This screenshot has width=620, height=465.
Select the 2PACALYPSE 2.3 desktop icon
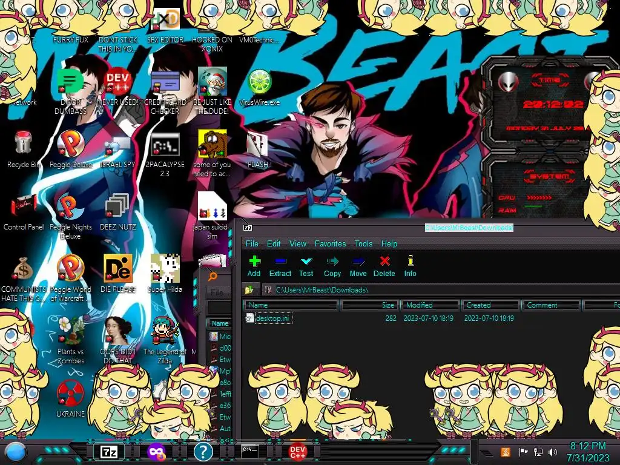[x=165, y=156]
